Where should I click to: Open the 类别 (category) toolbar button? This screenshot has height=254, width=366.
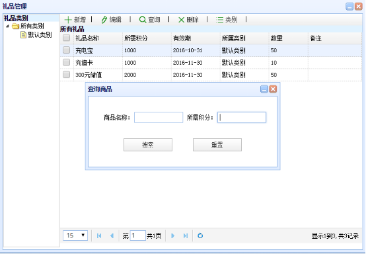[227, 20]
